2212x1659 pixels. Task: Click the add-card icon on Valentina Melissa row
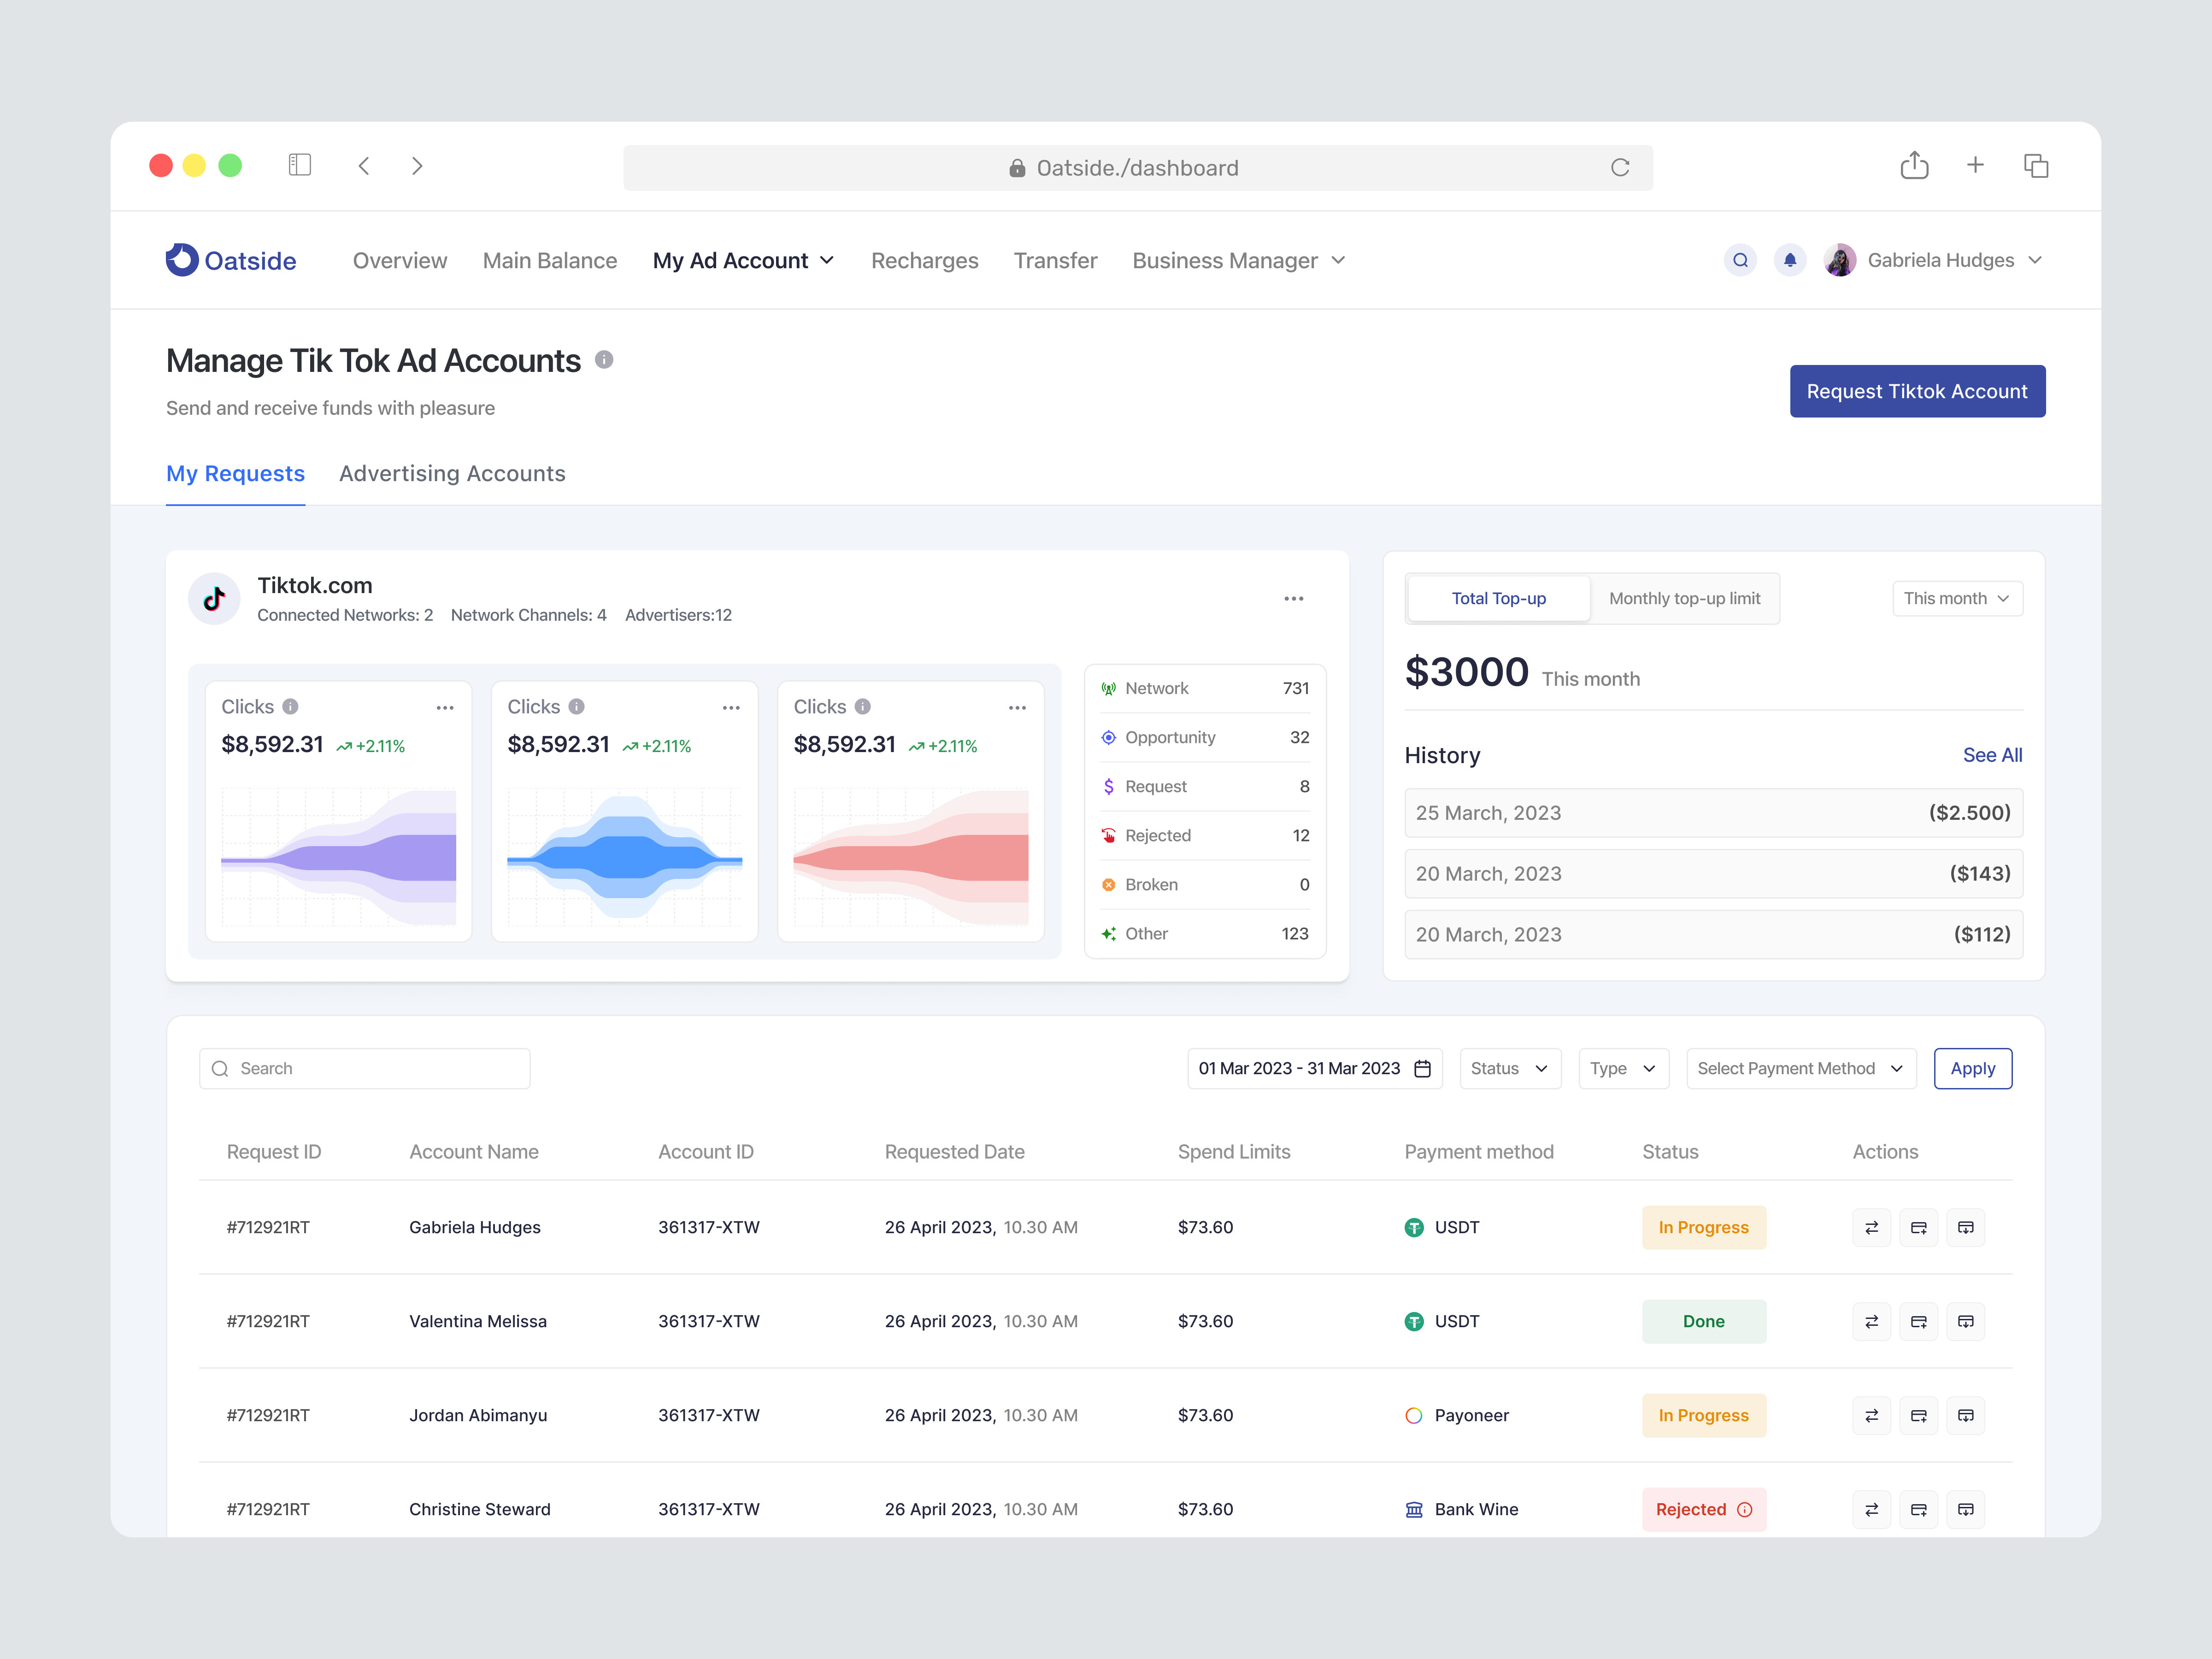(x=1919, y=1321)
